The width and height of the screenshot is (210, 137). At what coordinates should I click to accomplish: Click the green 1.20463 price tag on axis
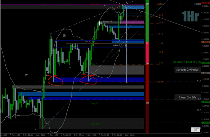(205, 123)
